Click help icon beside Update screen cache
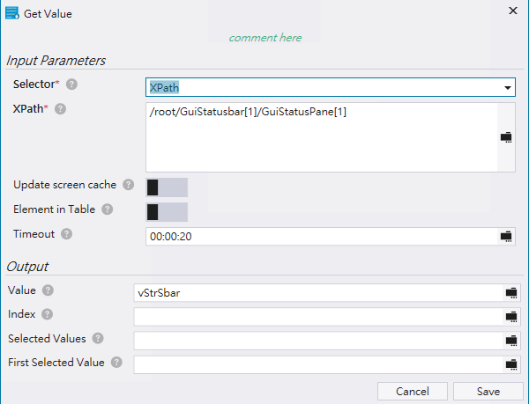The width and height of the screenshot is (529, 404). pos(129,185)
